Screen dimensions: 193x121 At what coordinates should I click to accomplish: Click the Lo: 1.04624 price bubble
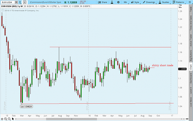[26, 106]
